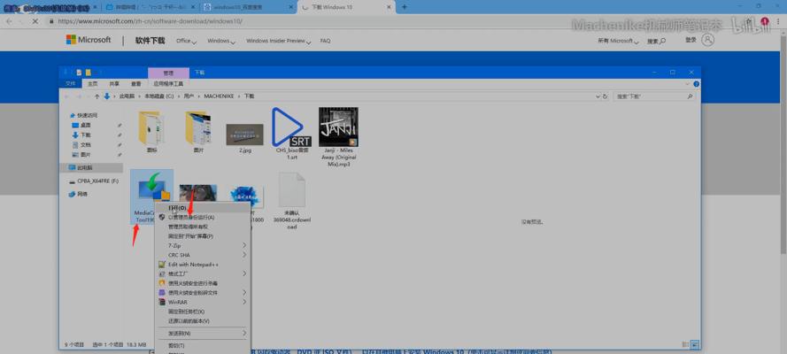Screen dimensions: 787x354
Task: Choose 使用火绒安全进行杀毒 antivirus scan
Action: pos(202,283)
